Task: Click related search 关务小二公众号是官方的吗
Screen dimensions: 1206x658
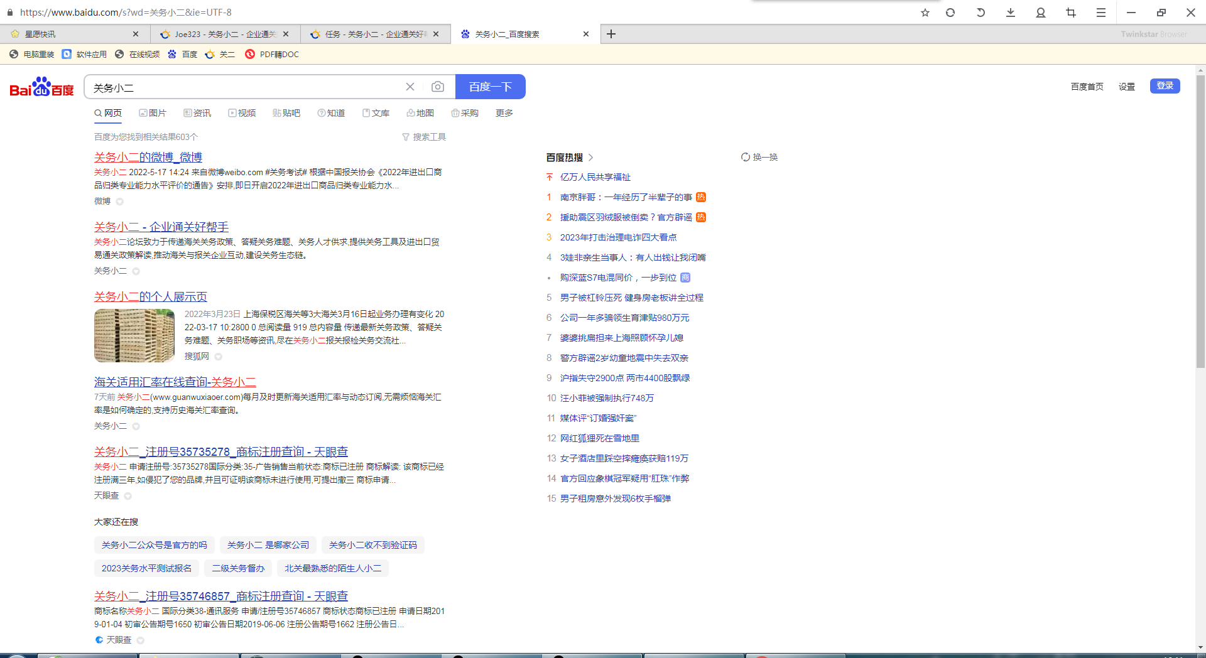Action: point(155,545)
